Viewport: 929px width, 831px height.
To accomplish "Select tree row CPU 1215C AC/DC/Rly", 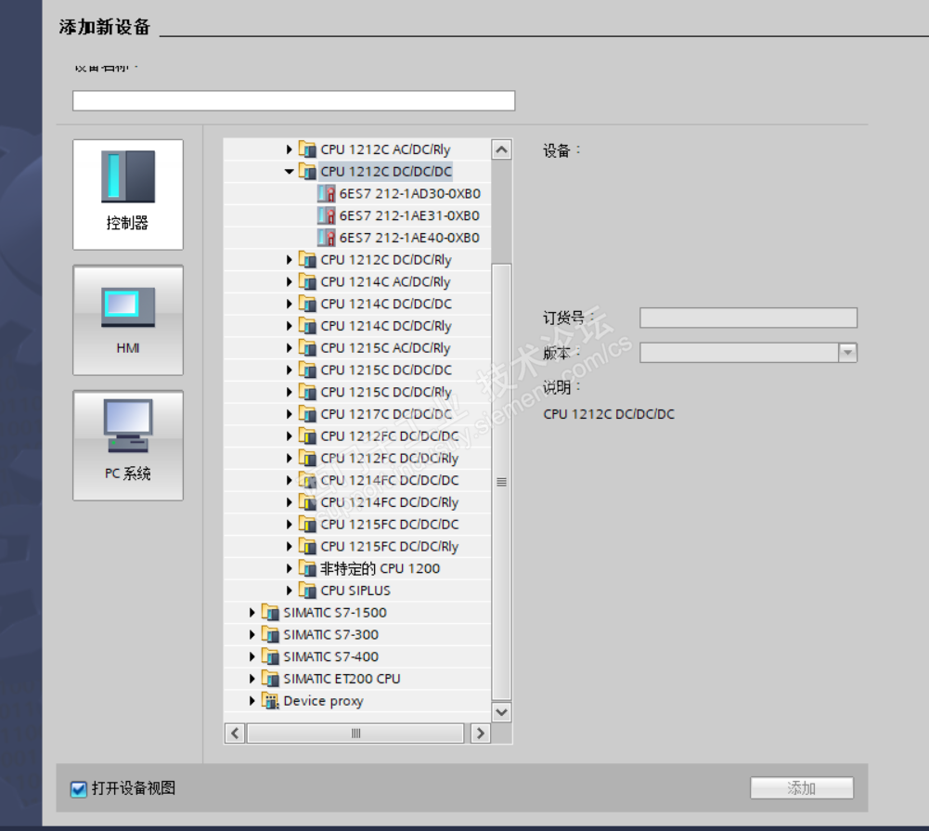I will click(x=357, y=348).
